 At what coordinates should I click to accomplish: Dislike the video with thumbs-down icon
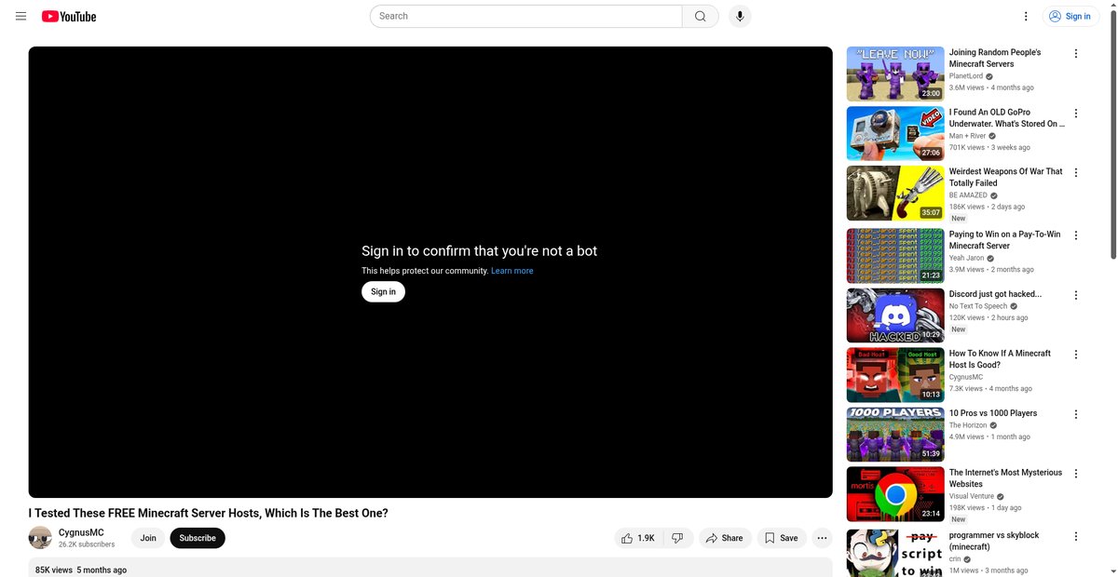(678, 538)
